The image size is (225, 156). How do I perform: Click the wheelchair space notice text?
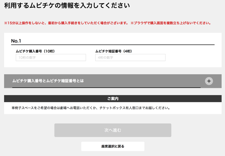(x=91, y=108)
